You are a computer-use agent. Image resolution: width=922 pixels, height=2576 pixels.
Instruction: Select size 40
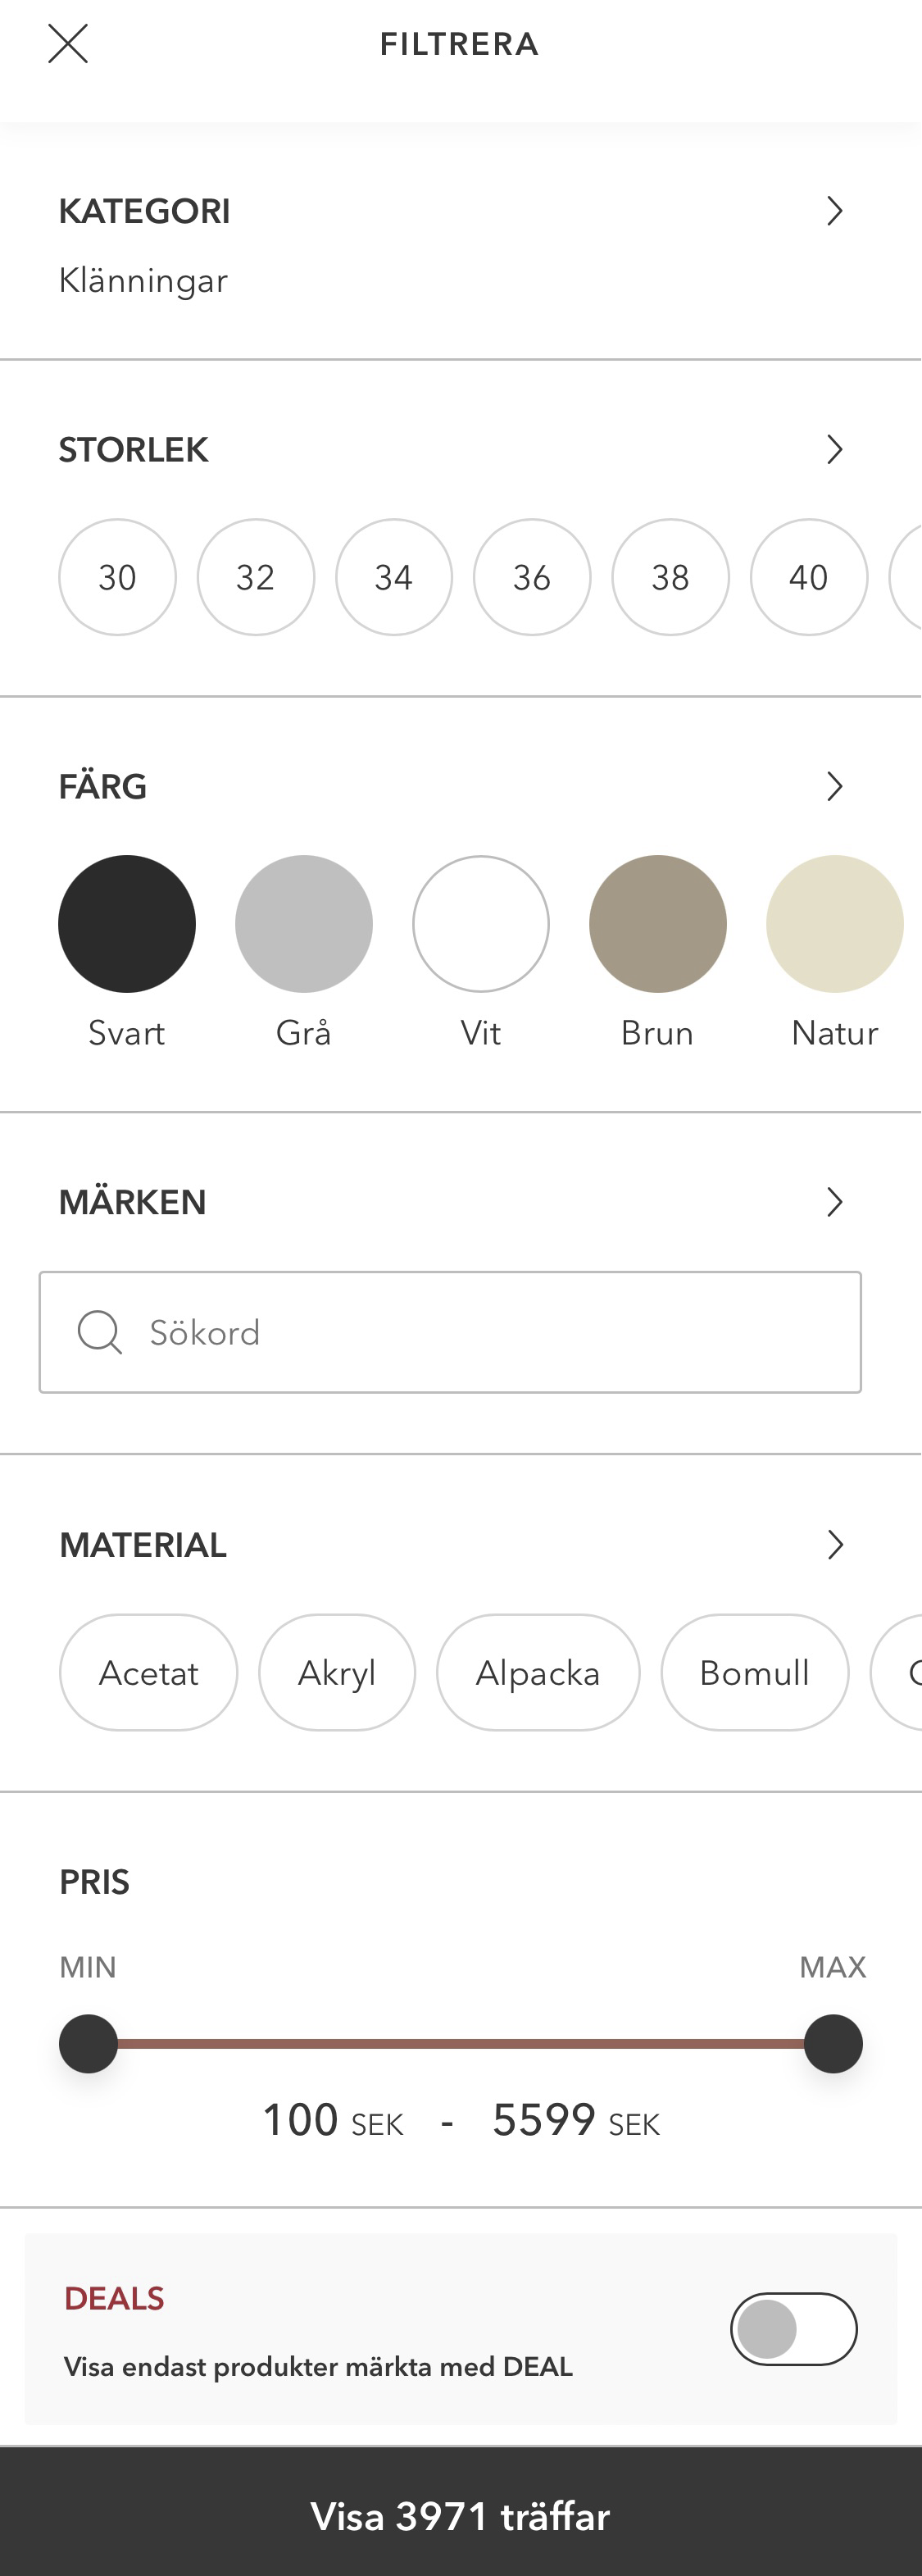click(808, 577)
